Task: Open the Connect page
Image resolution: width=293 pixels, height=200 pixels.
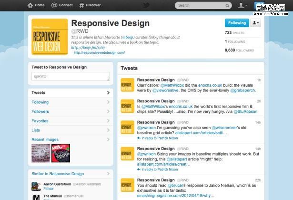Action: pos(62,5)
